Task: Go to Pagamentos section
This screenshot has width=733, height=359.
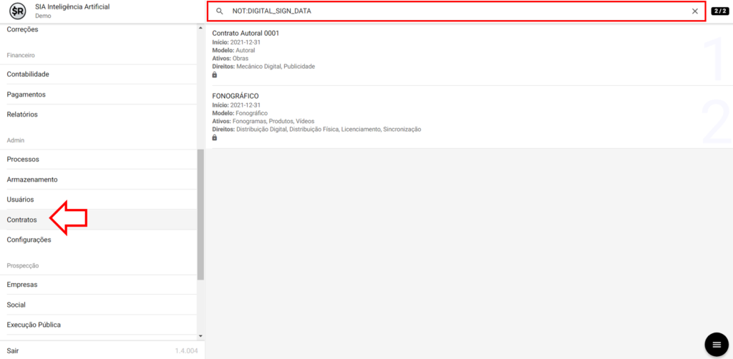Action: pos(26,94)
